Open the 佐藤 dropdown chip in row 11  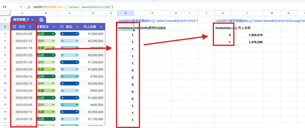pyautogui.click(x=46, y=90)
